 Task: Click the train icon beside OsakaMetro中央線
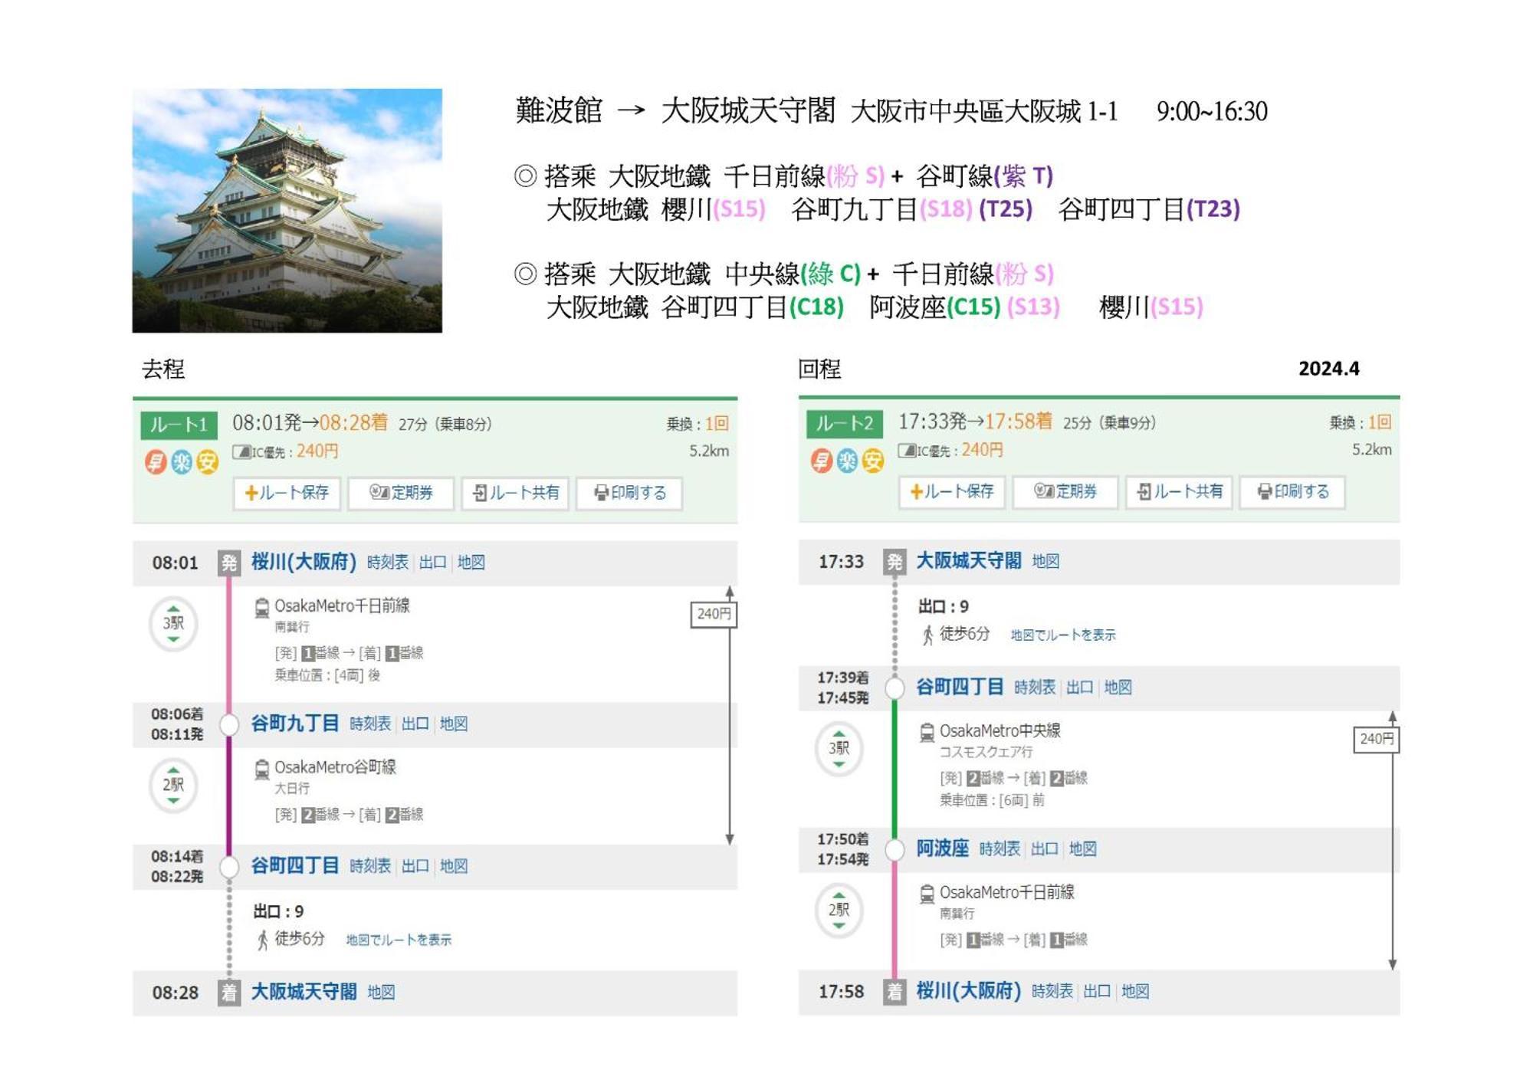click(x=927, y=732)
